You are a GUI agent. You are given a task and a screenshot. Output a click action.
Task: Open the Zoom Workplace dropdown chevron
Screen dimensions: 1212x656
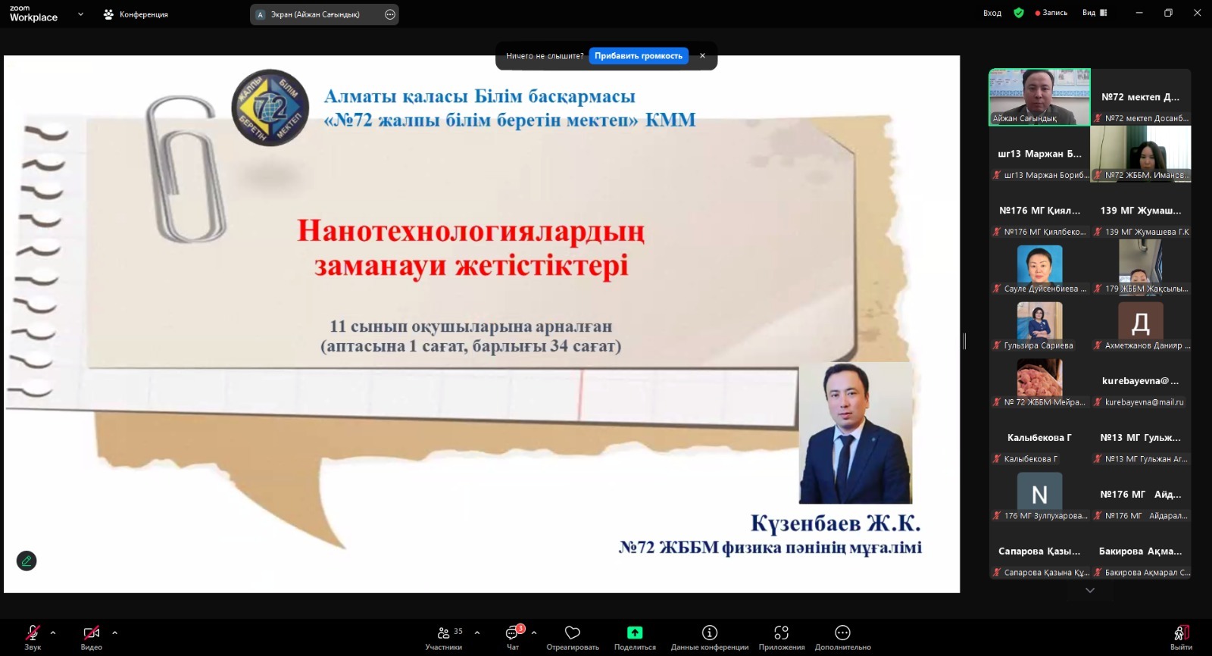click(80, 14)
